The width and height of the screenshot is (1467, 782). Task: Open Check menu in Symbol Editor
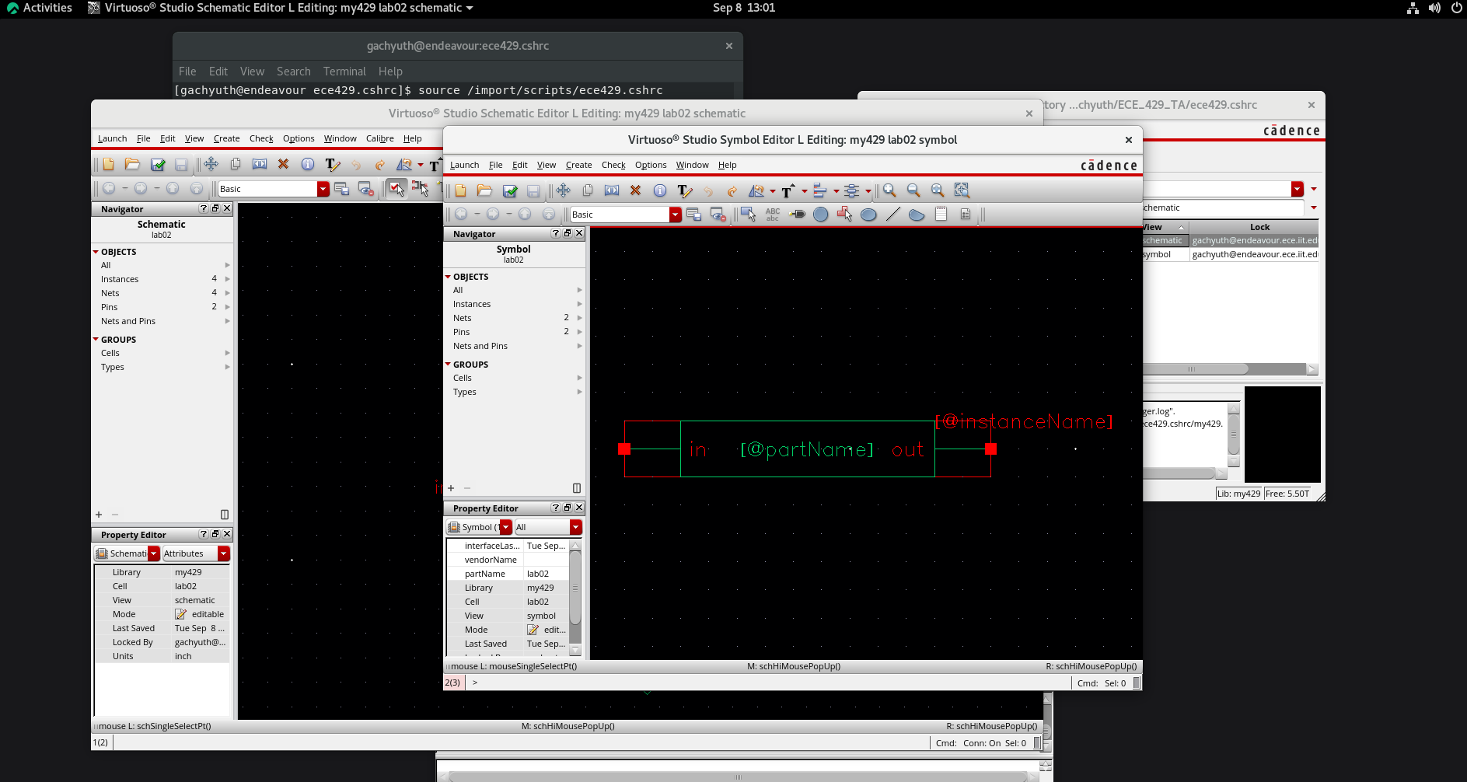[x=613, y=165]
